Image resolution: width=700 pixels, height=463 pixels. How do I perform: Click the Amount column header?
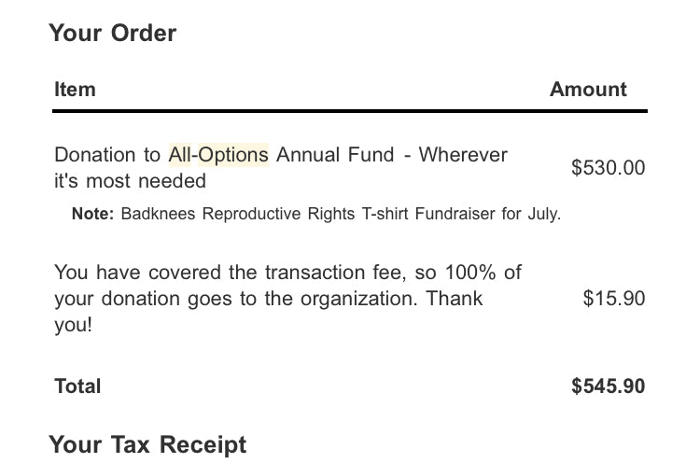[x=588, y=90]
